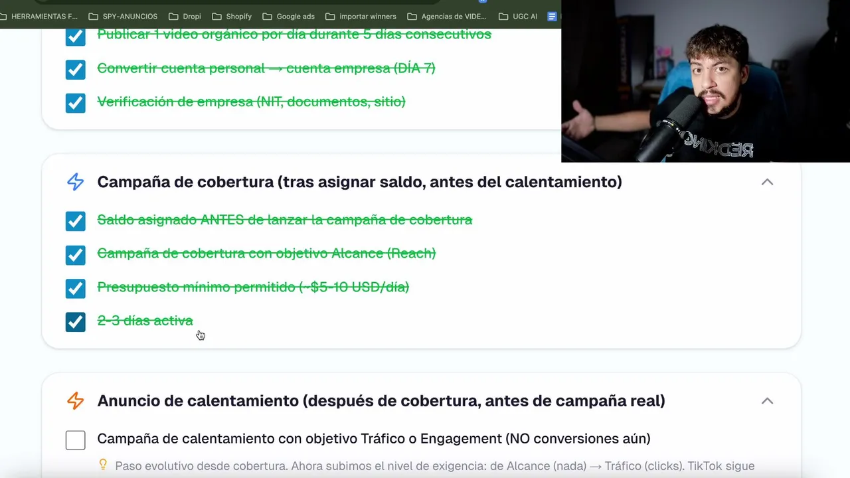This screenshot has width=850, height=478.
Task: Open the importar winners bookmark folder
Action: coord(361,16)
